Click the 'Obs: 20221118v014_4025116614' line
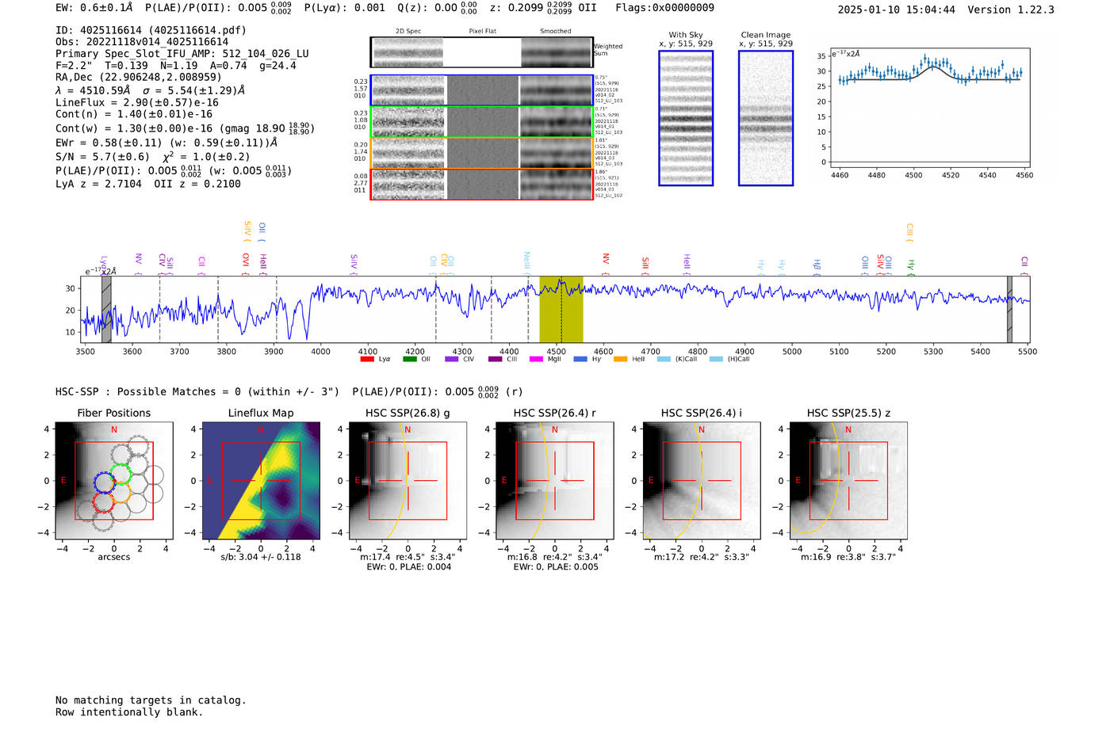Viewport: 1110px width, 755px height. (x=142, y=42)
